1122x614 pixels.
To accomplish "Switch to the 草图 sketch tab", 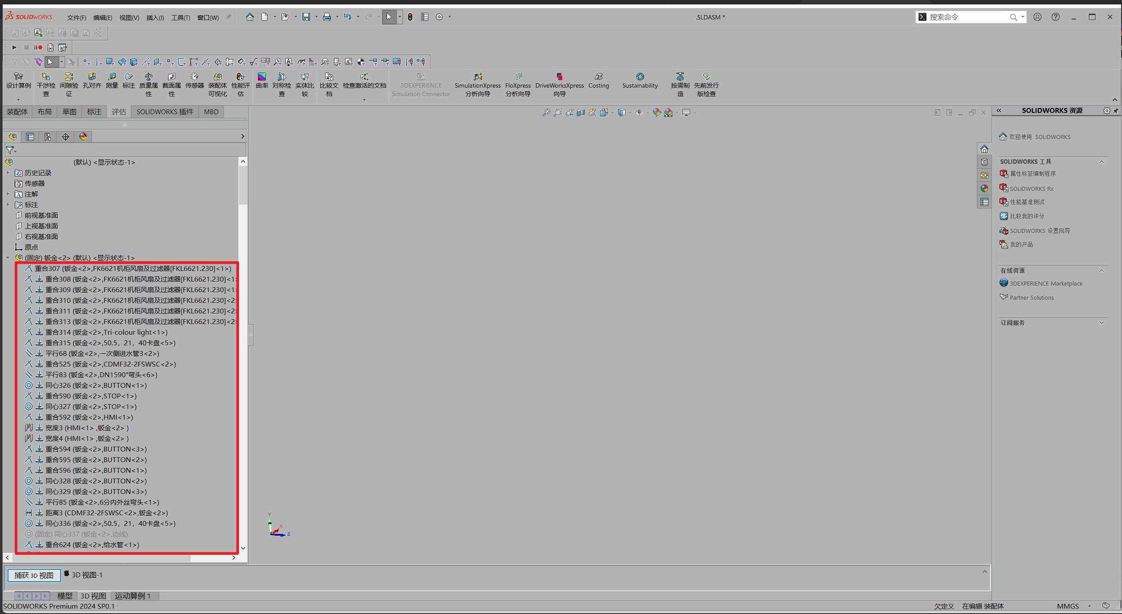I will [x=69, y=112].
